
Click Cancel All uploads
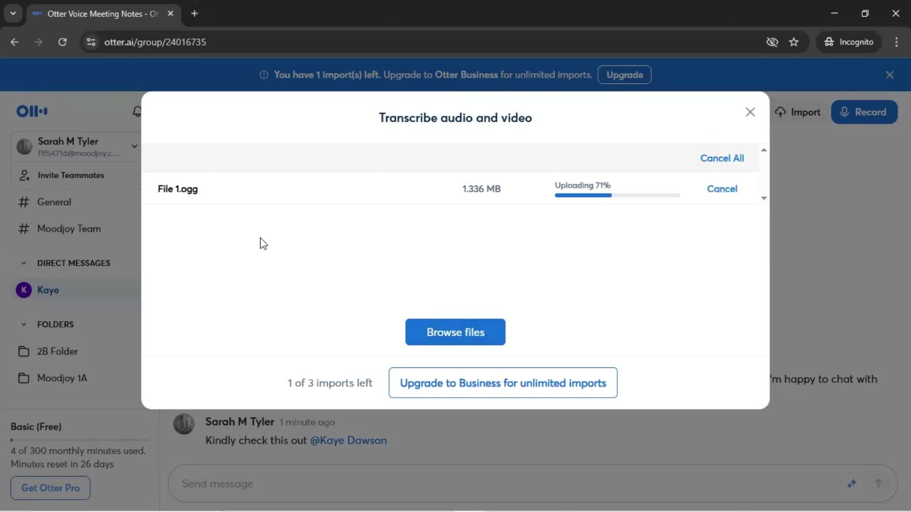coord(722,158)
